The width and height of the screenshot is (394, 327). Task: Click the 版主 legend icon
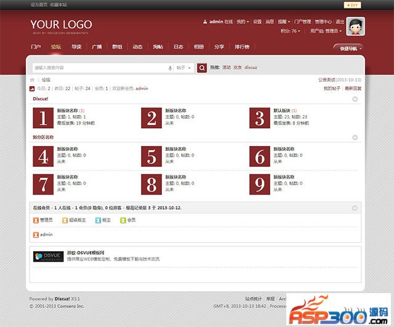[98, 220]
